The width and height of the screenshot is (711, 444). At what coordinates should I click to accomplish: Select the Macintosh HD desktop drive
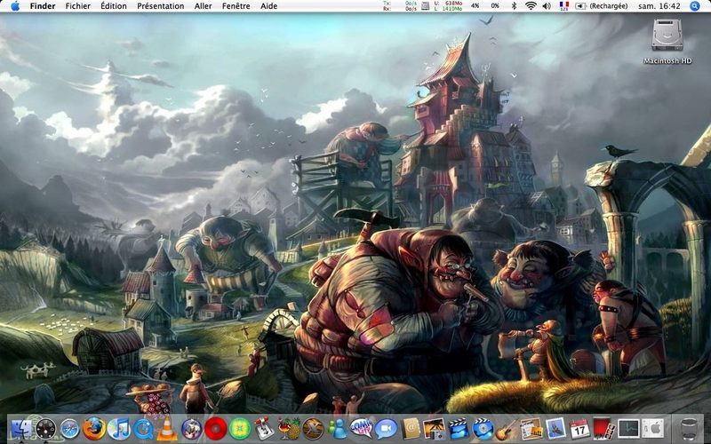tap(667, 41)
